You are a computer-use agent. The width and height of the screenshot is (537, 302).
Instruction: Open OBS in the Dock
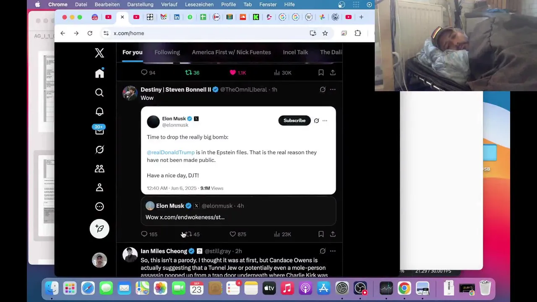click(360, 288)
